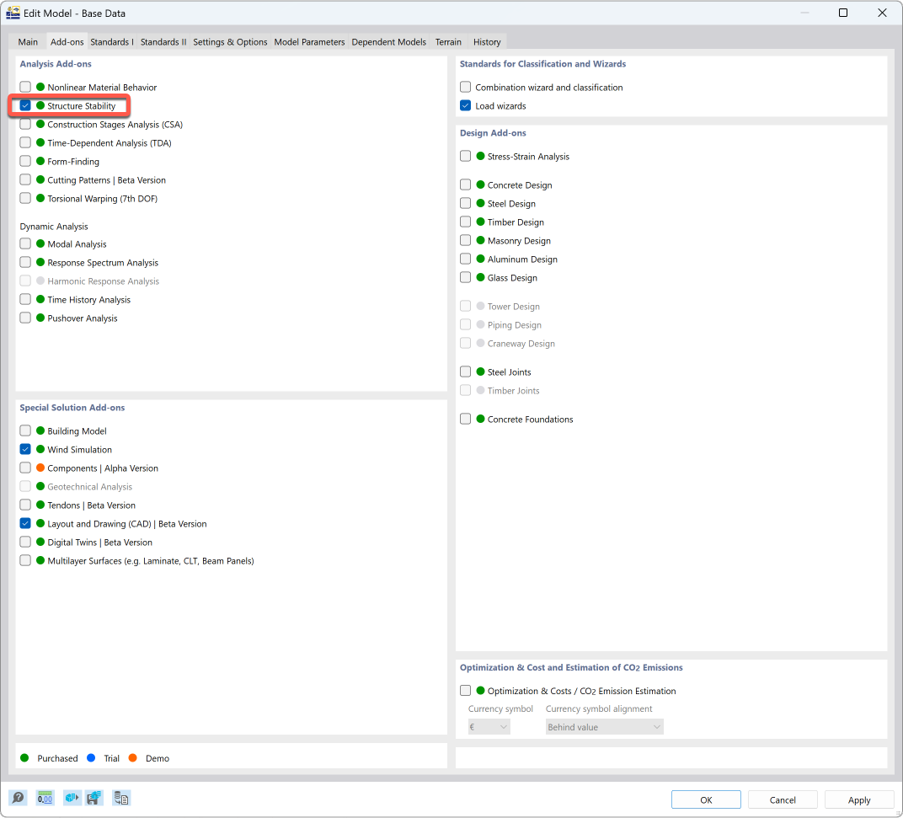Image resolution: width=903 pixels, height=818 pixels.
Task: Expand Currency symbol alignment dropdown
Action: [604, 727]
